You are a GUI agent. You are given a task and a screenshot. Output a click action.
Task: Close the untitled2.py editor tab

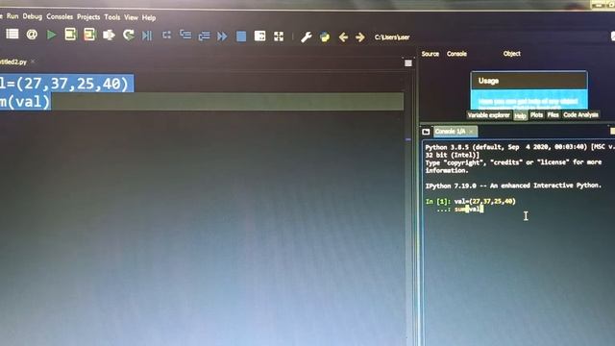coord(33,62)
